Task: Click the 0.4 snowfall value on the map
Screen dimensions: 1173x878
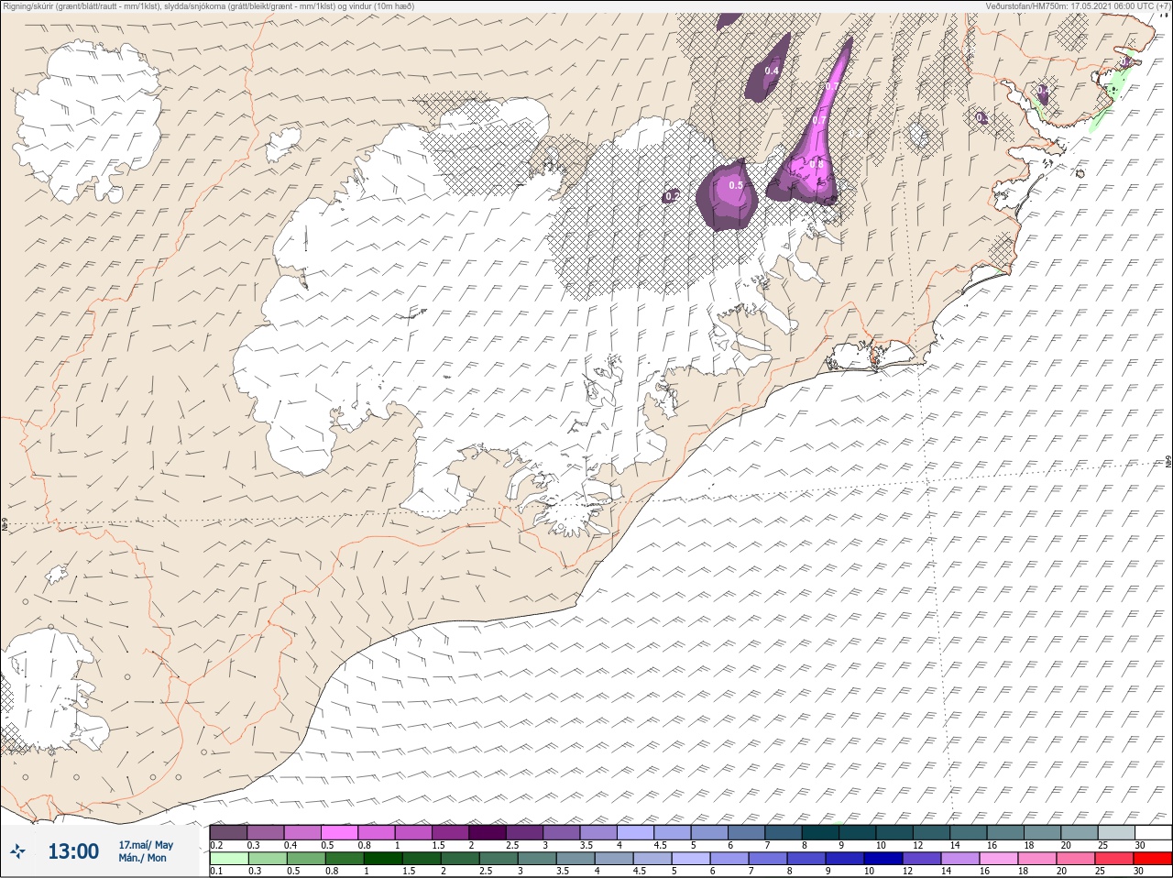Action: (772, 71)
